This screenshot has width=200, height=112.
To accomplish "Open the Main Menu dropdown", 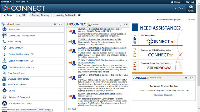I will (x=22, y=2).
